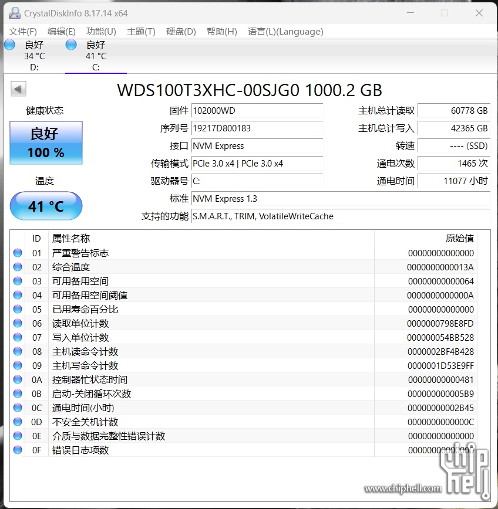Click the 41 °C temperature button
The image size is (498, 509).
[46, 206]
